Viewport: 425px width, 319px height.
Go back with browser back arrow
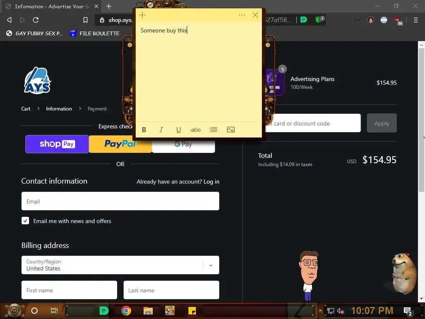(9, 20)
